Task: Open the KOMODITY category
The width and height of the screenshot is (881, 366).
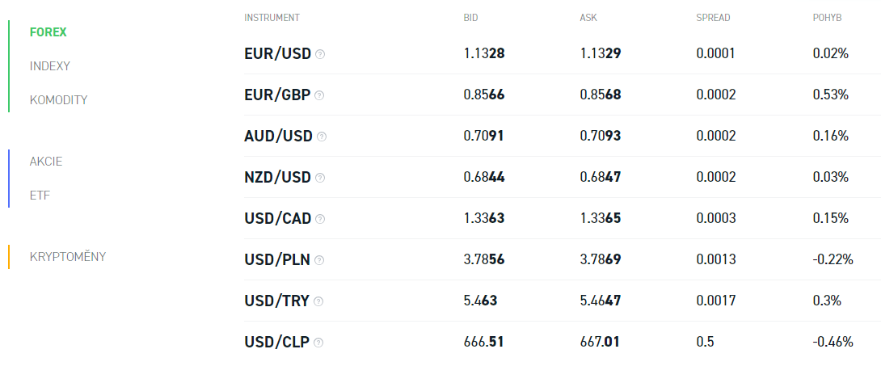Action: pos(58,100)
